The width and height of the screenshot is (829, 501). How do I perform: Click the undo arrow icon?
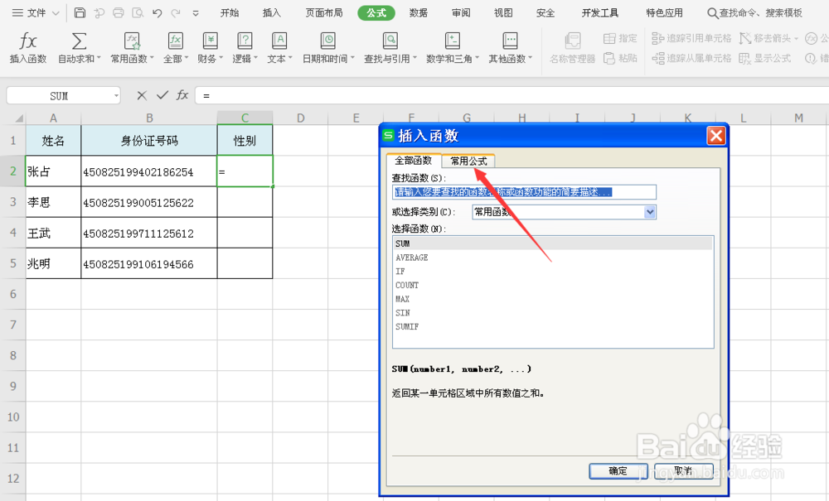tap(157, 12)
